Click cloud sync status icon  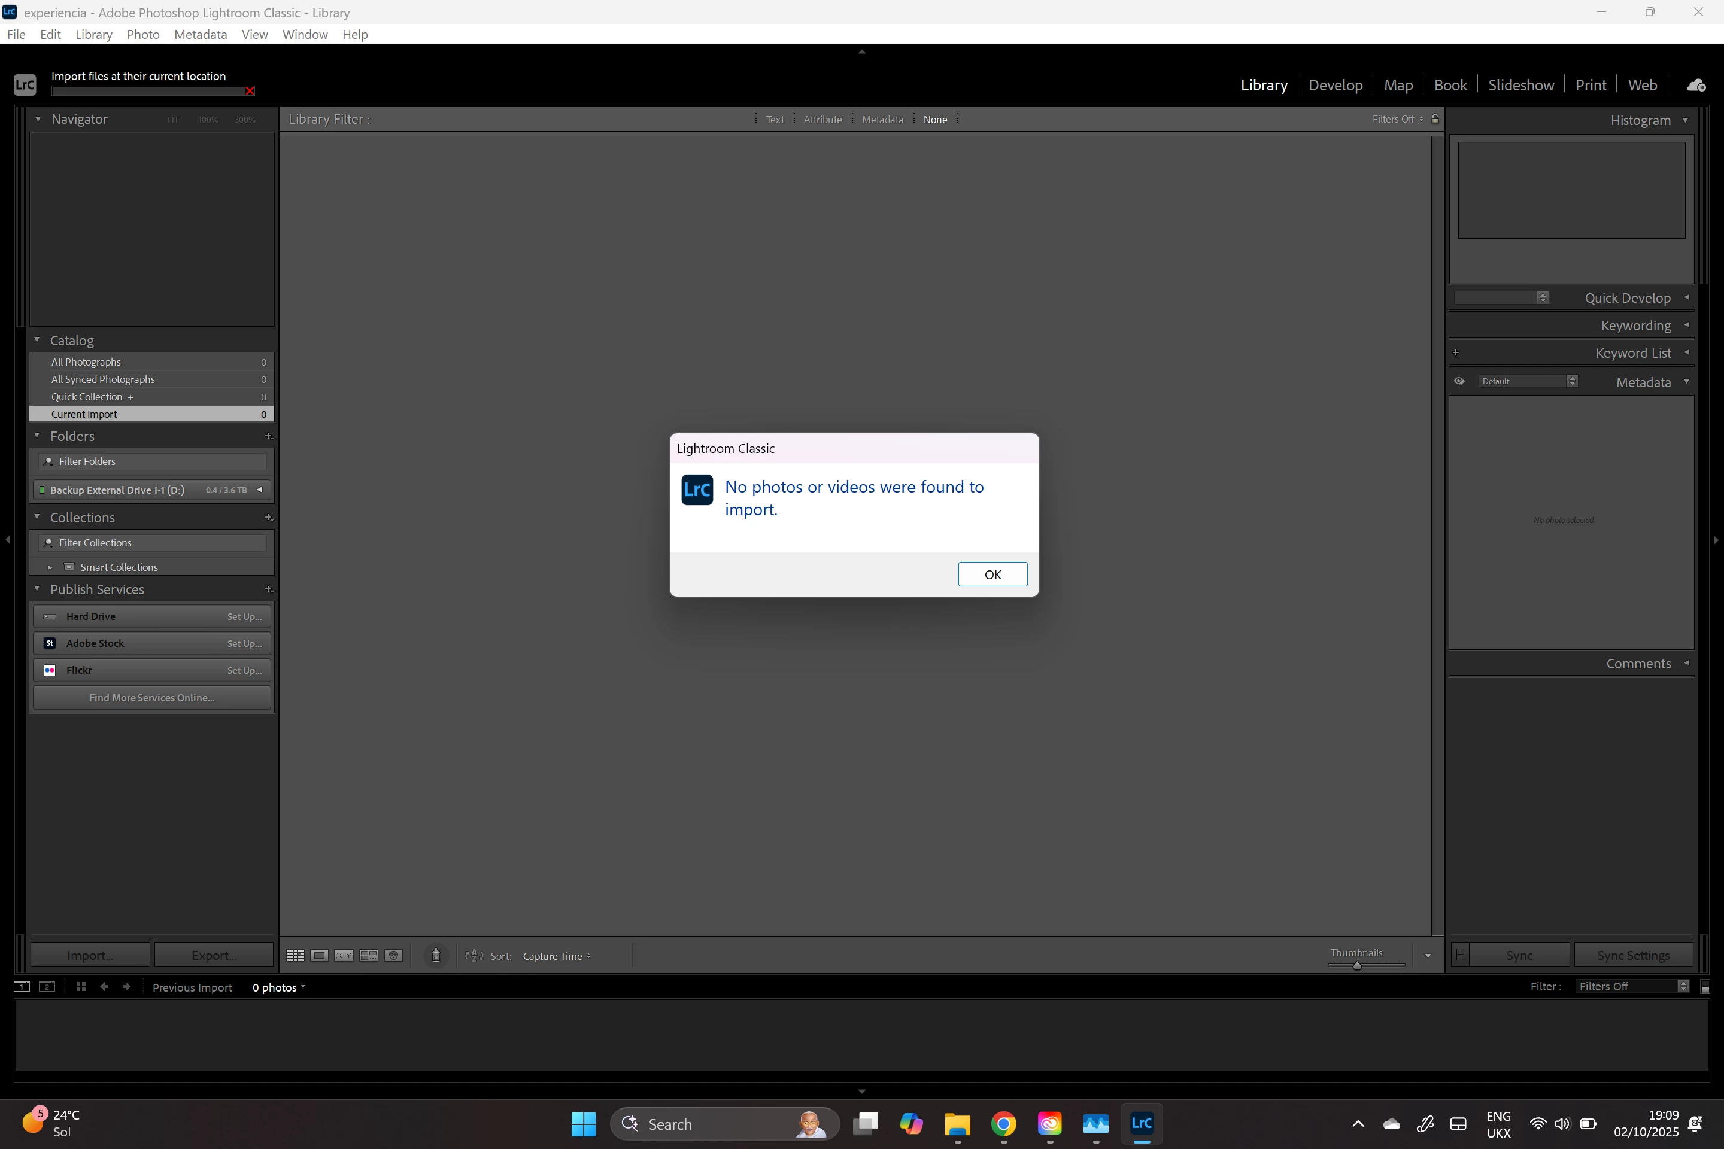pos(1696,85)
